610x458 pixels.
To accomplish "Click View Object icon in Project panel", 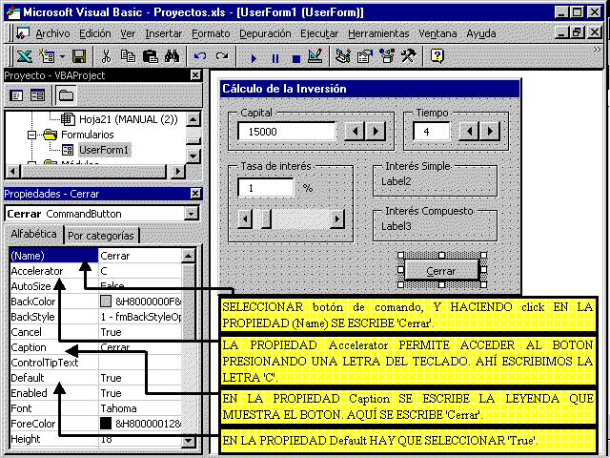I will click(x=37, y=95).
